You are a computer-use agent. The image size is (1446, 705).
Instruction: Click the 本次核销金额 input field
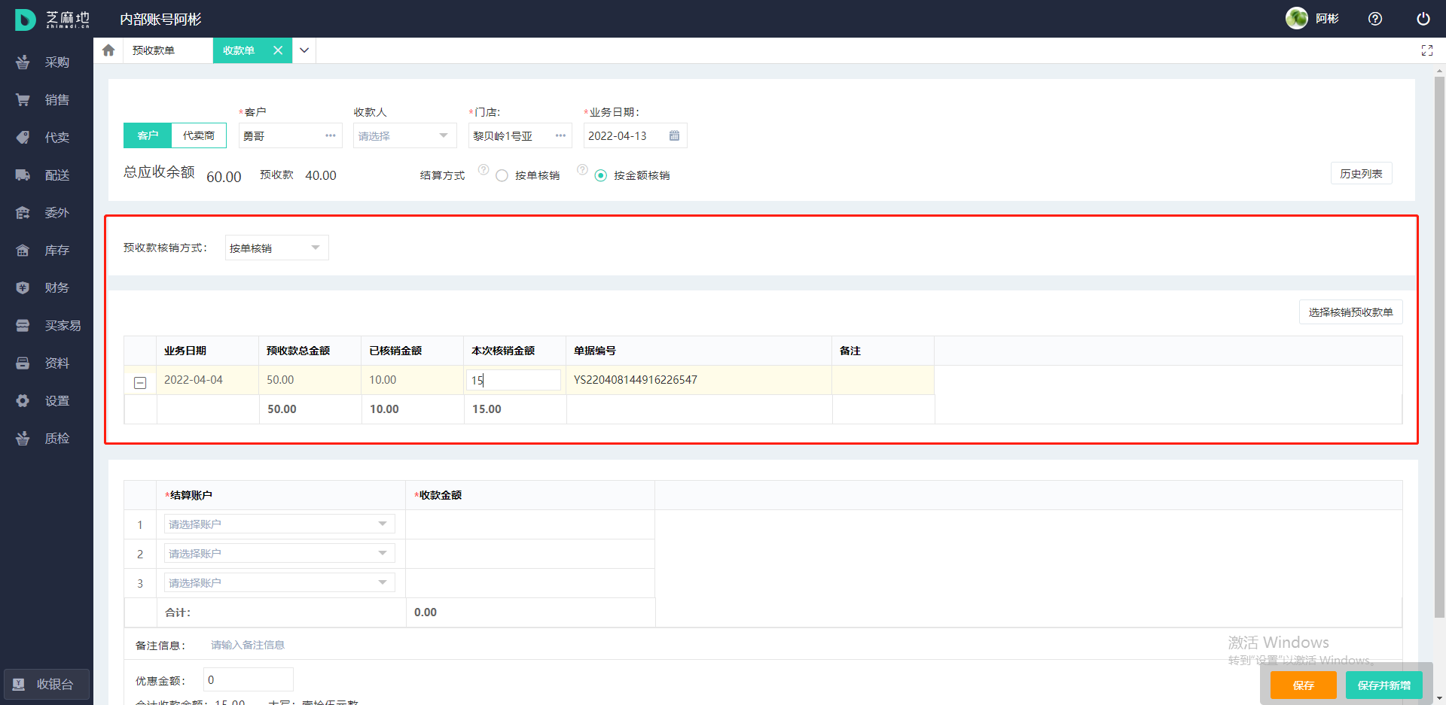point(513,380)
